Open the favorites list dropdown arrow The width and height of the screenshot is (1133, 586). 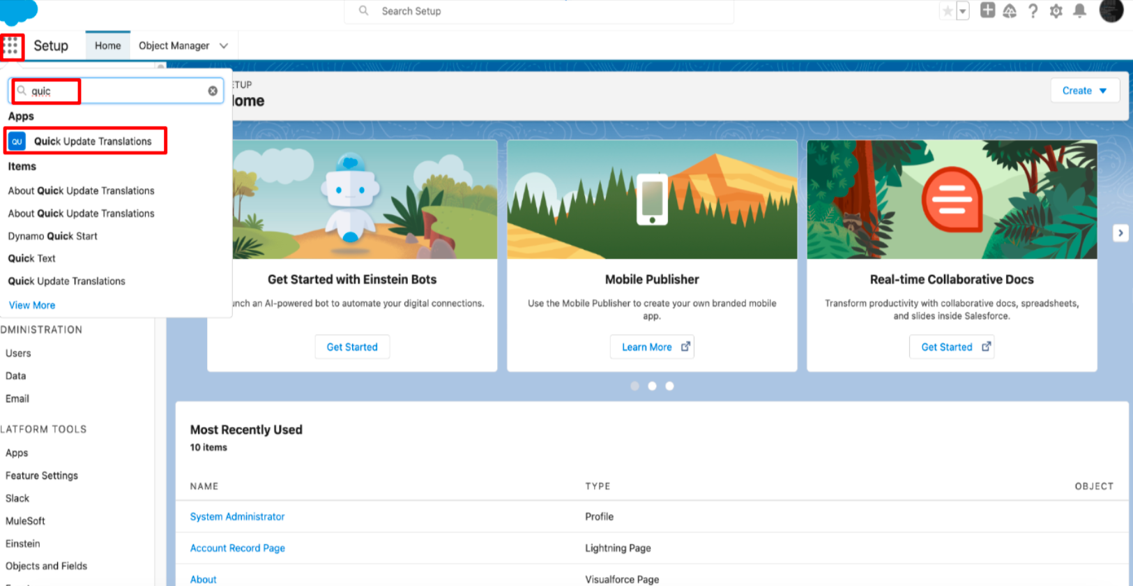point(963,11)
